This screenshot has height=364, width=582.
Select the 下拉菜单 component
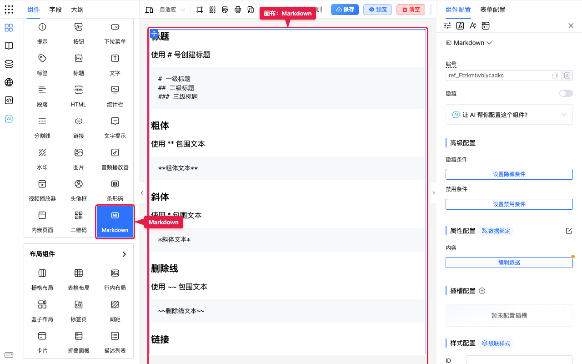pyautogui.click(x=115, y=33)
